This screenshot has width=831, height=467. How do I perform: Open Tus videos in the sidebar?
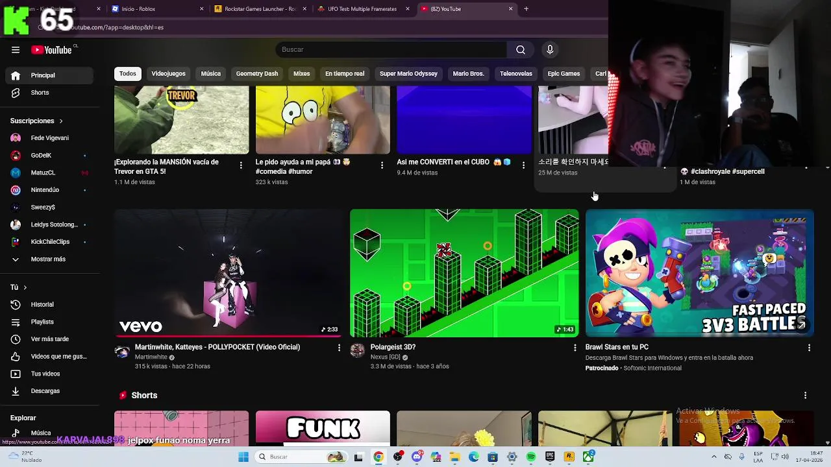point(49,374)
